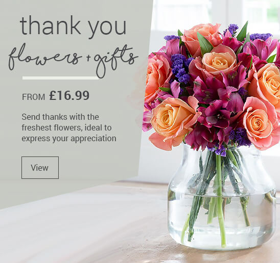The width and height of the screenshot is (280, 263).
Task: Click the large peach rose at the bouquet's front left
Action: [174, 119]
